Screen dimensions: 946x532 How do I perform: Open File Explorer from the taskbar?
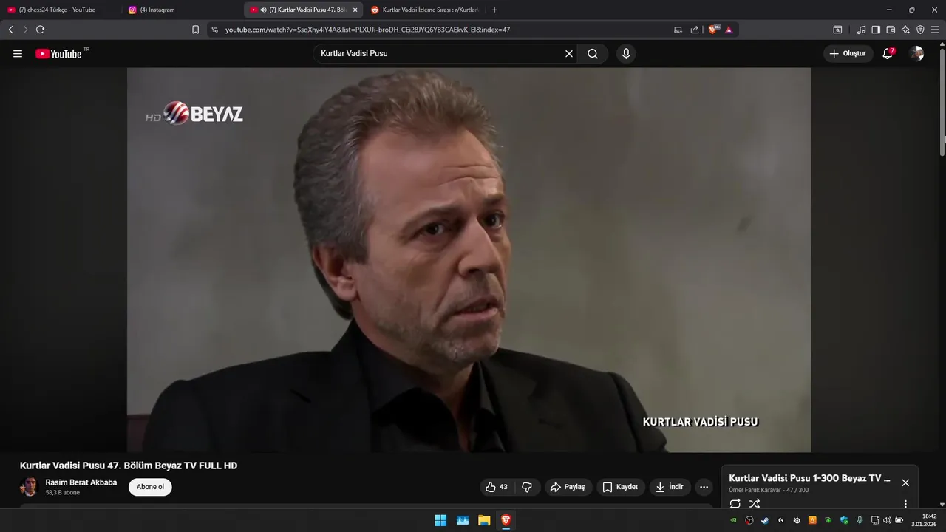tap(484, 520)
